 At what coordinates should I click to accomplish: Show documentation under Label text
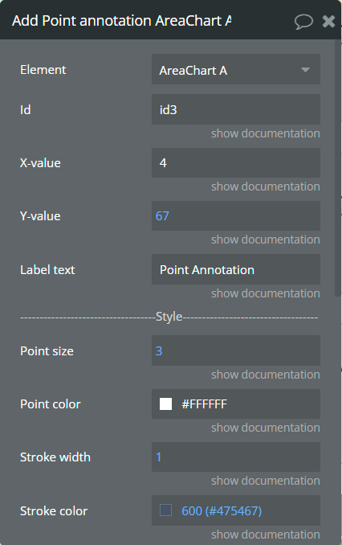click(x=265, y=293)
